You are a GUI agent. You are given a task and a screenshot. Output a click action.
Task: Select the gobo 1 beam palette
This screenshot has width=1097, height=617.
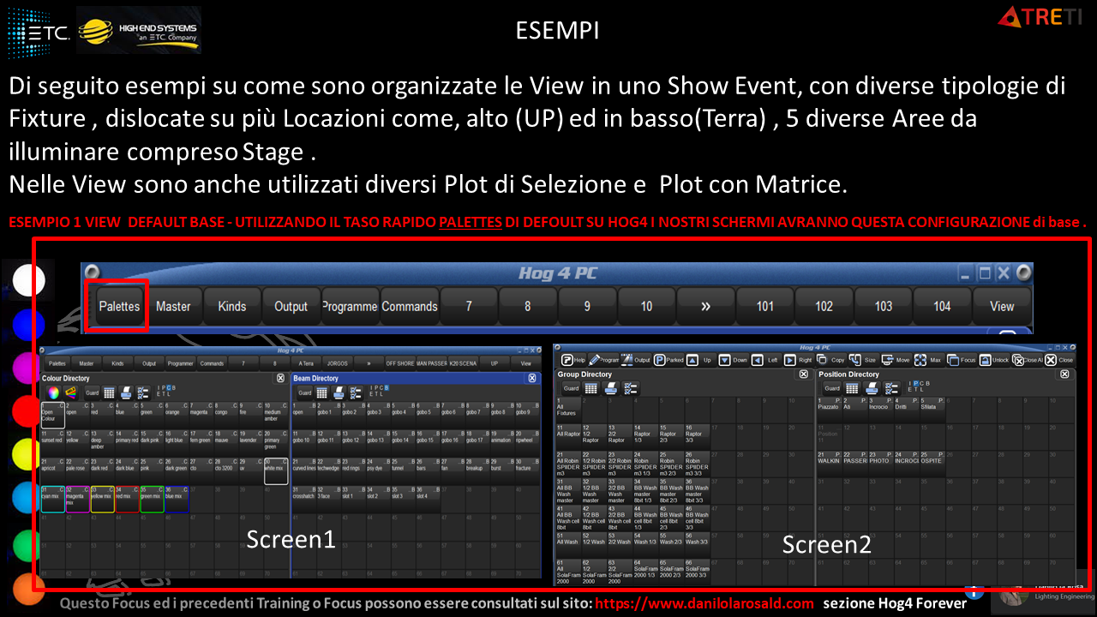[x=329, y=415]
